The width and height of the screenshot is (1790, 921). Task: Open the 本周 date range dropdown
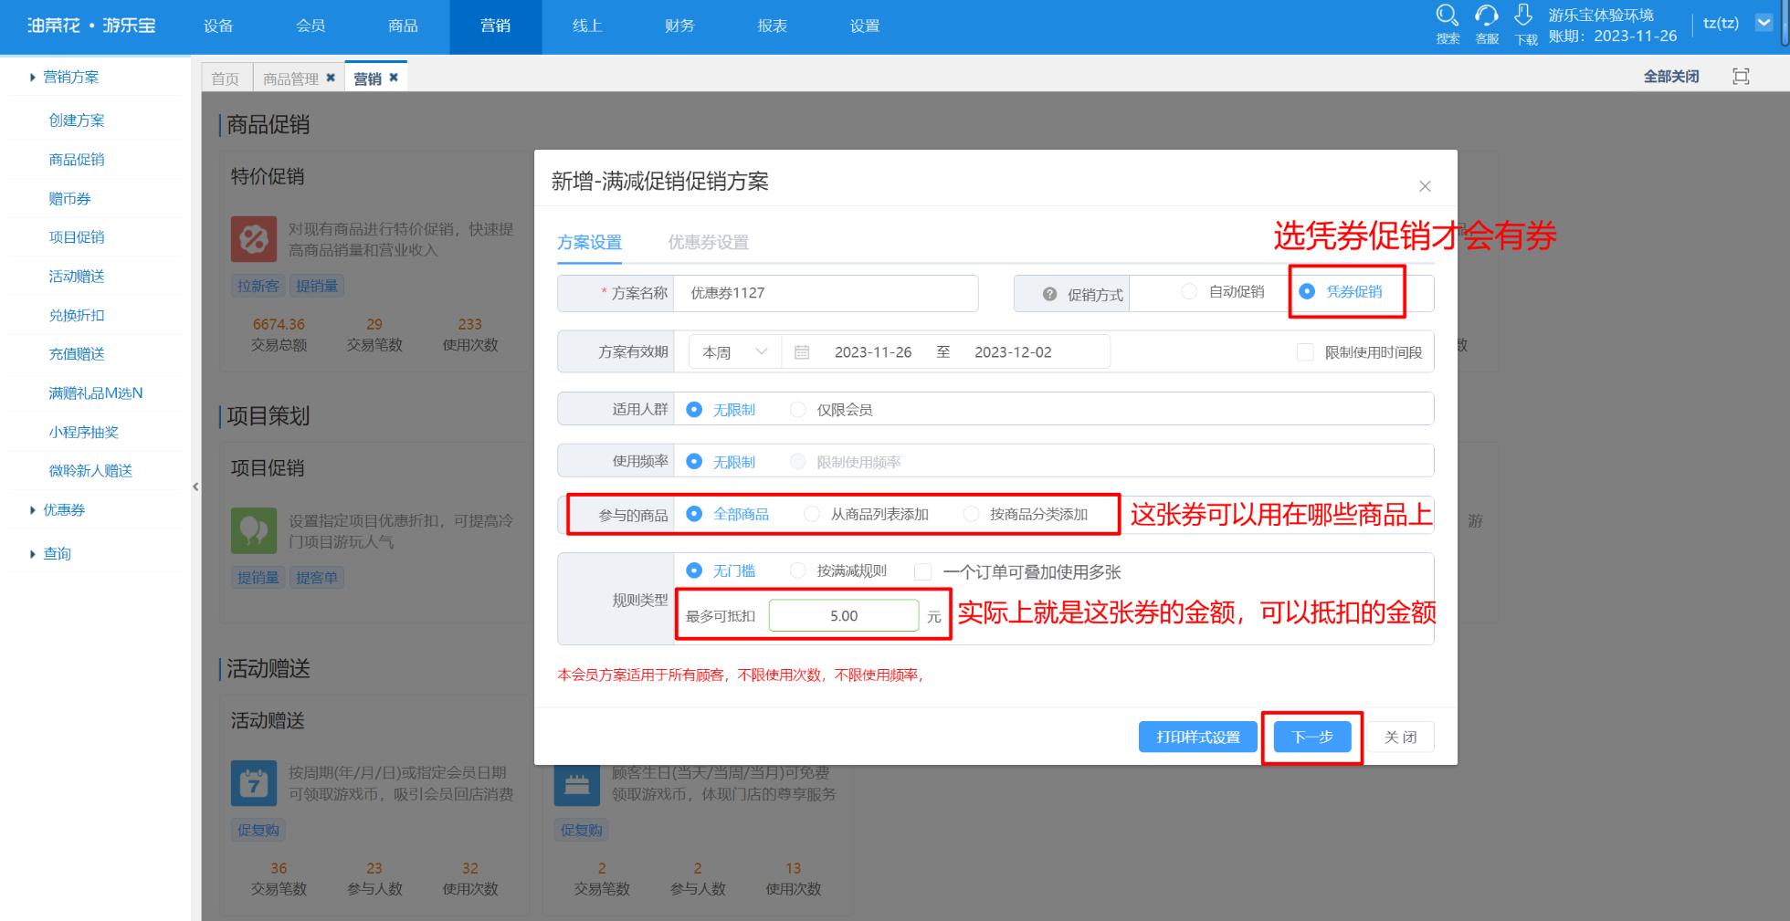pyautogui.click(x=734, y=352)
